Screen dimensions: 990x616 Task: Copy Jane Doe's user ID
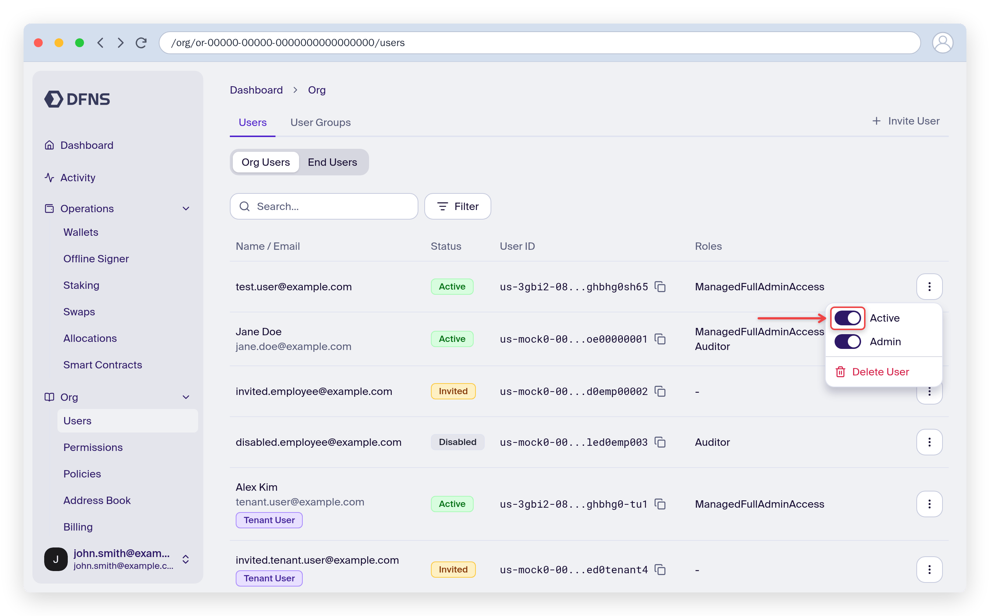coord(660,339)
